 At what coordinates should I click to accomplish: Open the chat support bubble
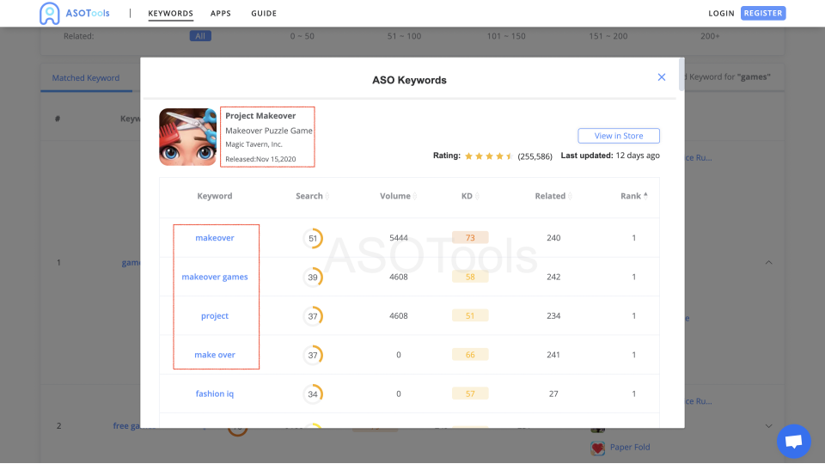[793, 442]
